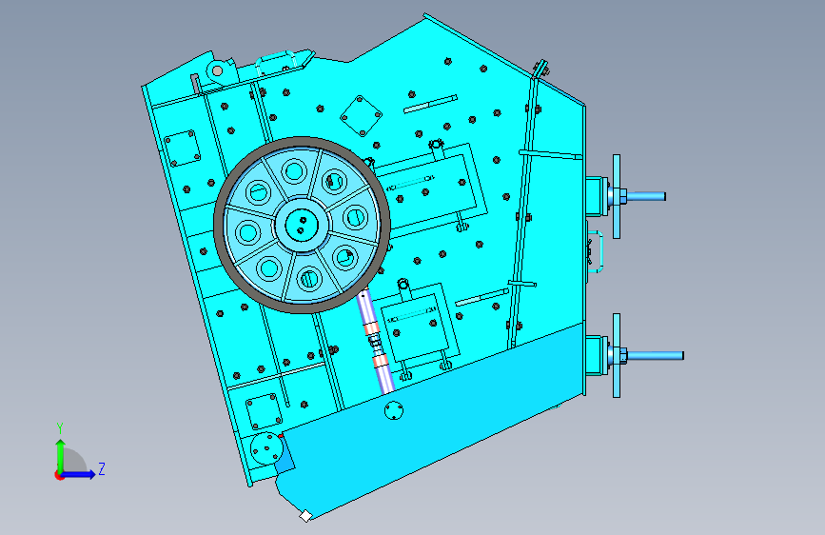Select the lower adjusting screw rod on right
Screen dimensions: 825x535
[x=655, y=355]
